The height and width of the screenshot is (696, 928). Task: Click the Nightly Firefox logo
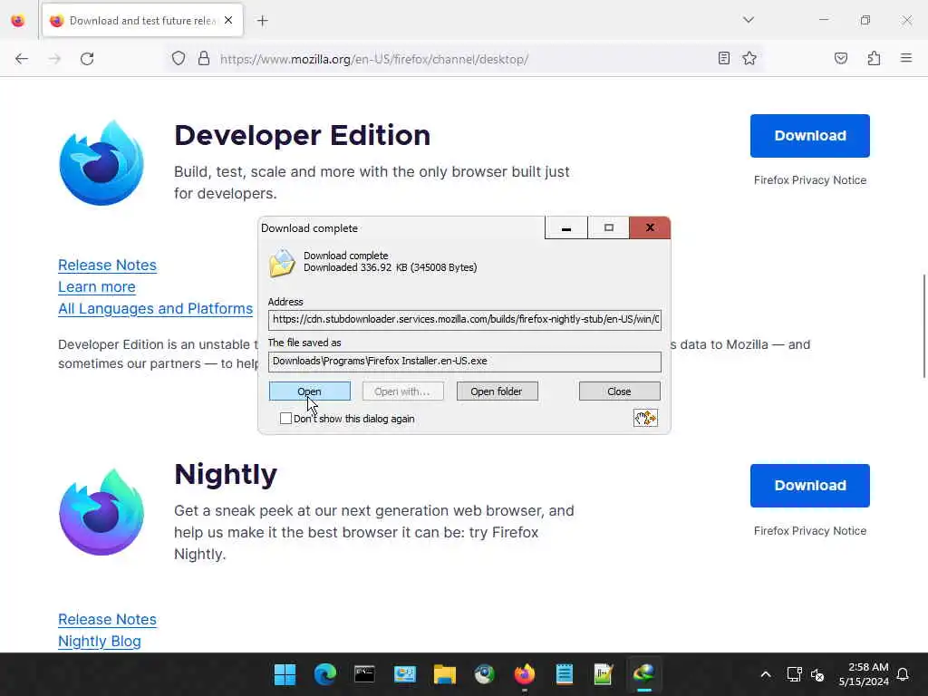click(x=101, y=512)
